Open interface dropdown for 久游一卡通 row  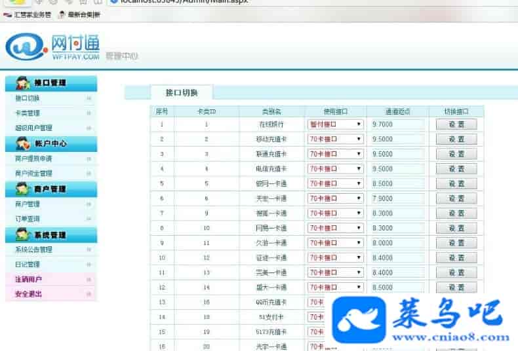335,243
